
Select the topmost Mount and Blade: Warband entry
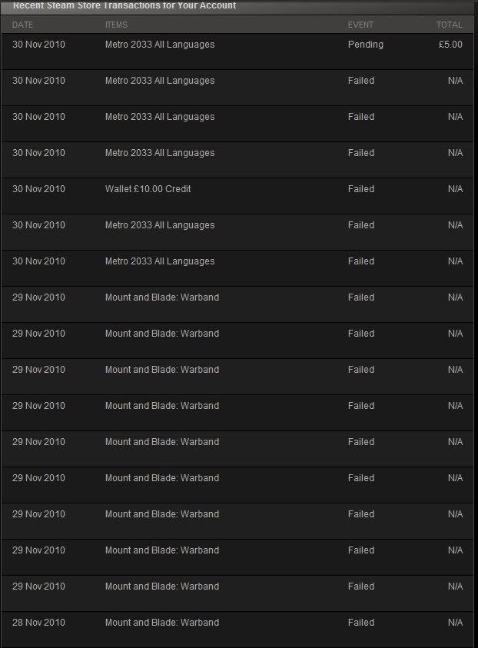pyautogui.click(x=161, y=297)
